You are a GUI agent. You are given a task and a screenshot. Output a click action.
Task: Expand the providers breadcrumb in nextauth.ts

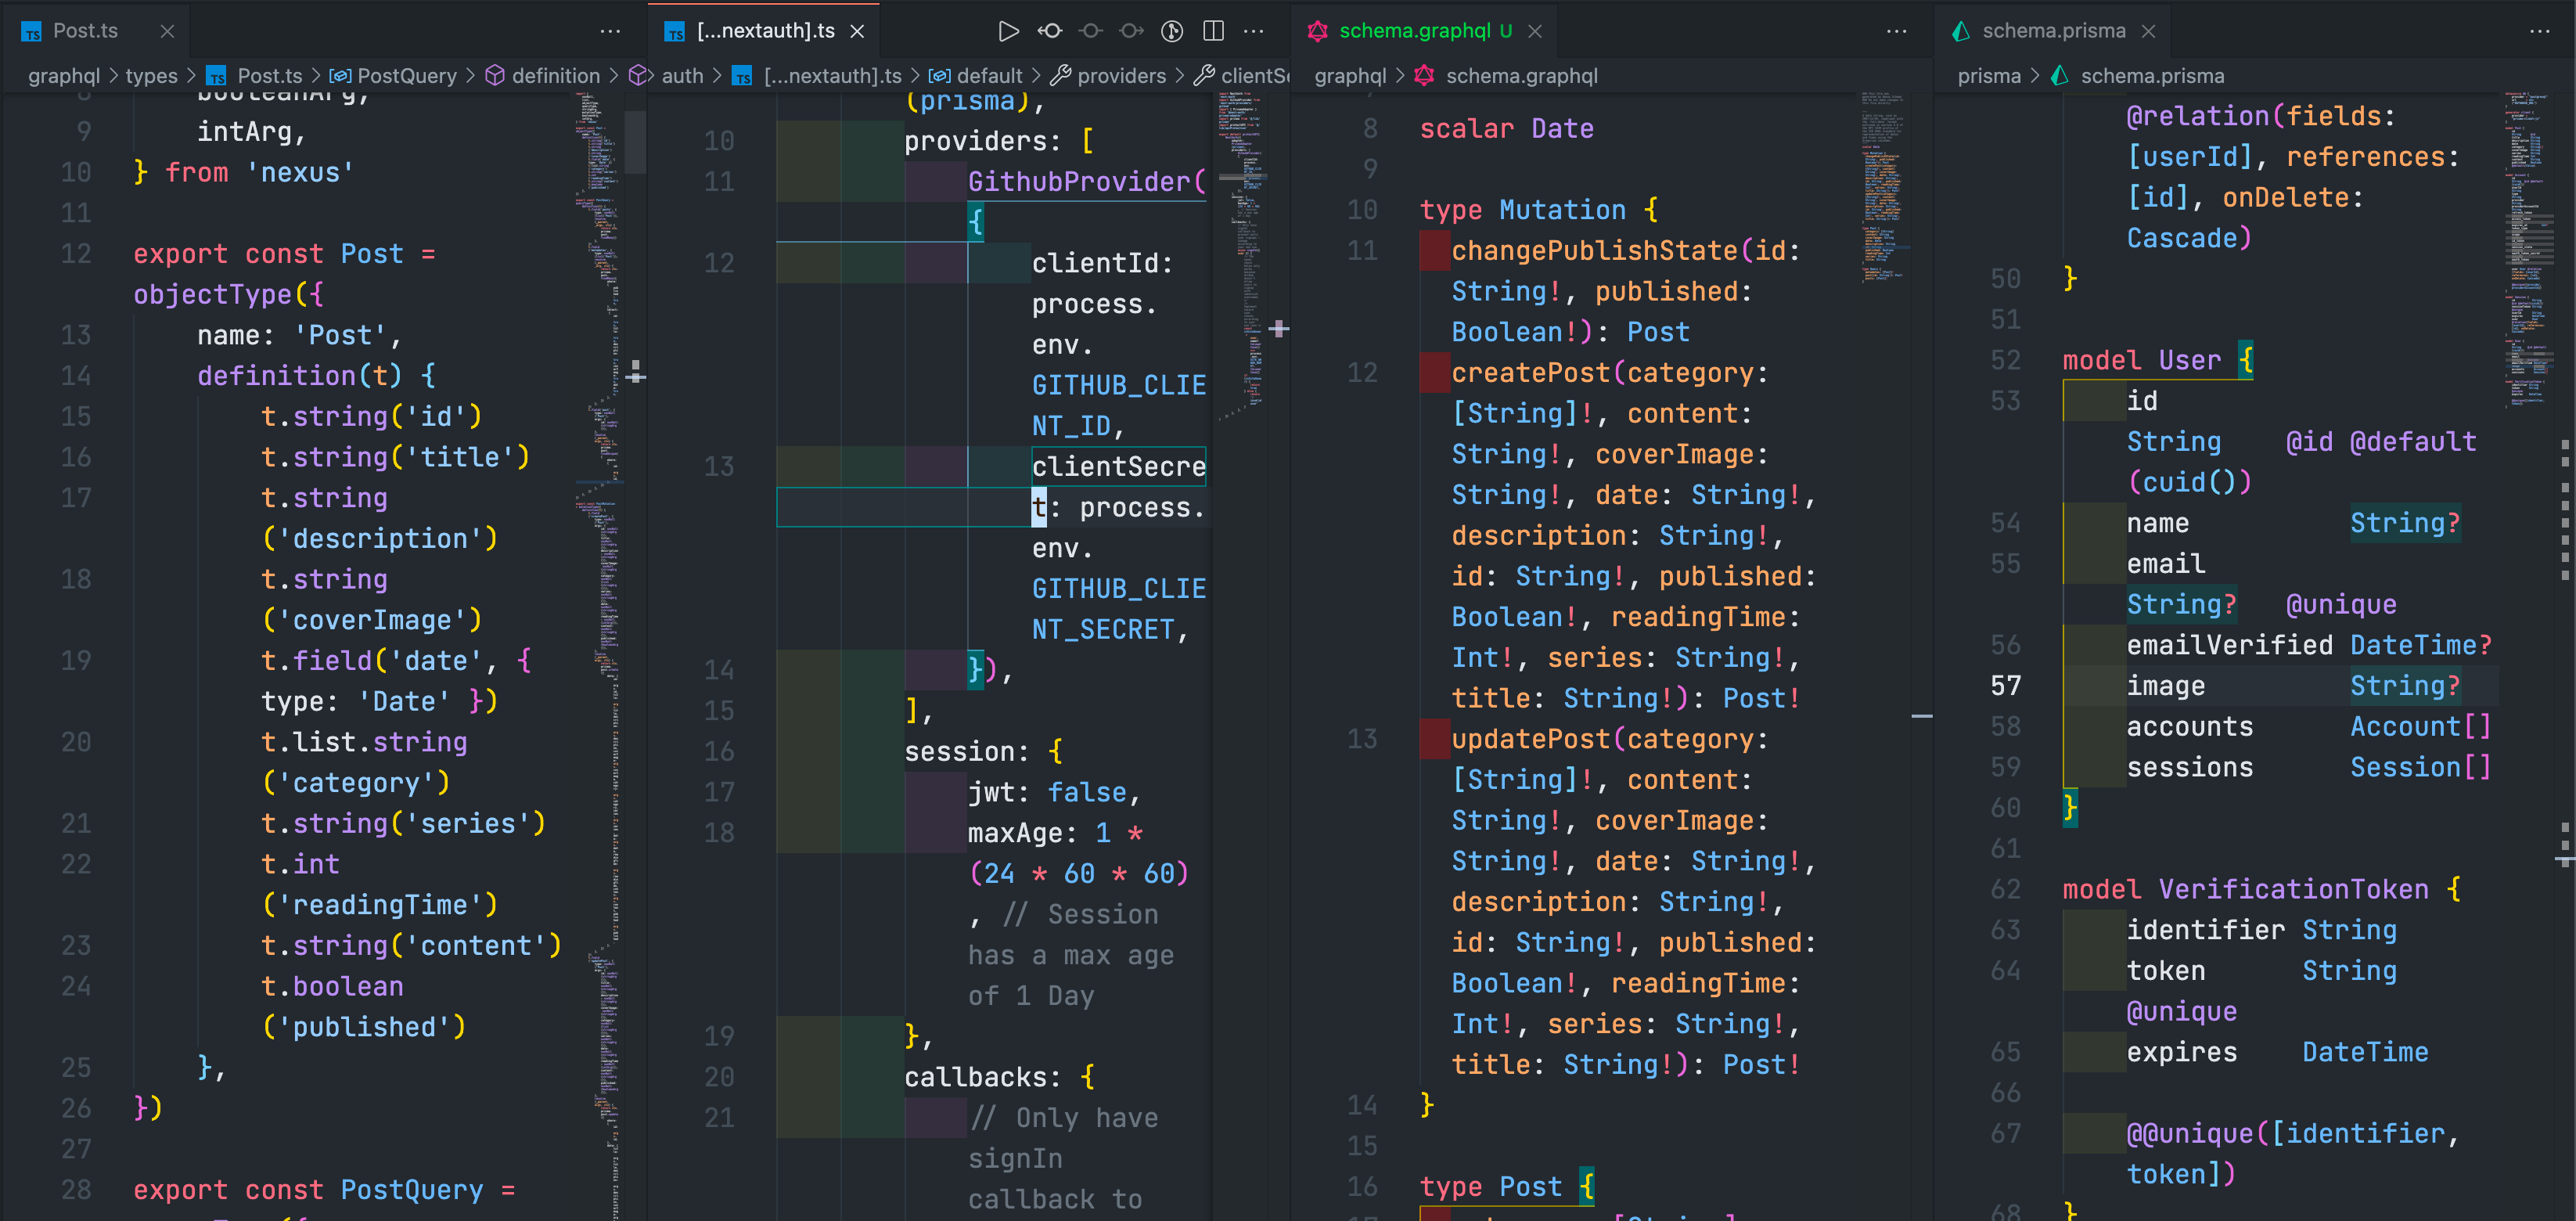pyautogui.click(x=1121, y=76)
